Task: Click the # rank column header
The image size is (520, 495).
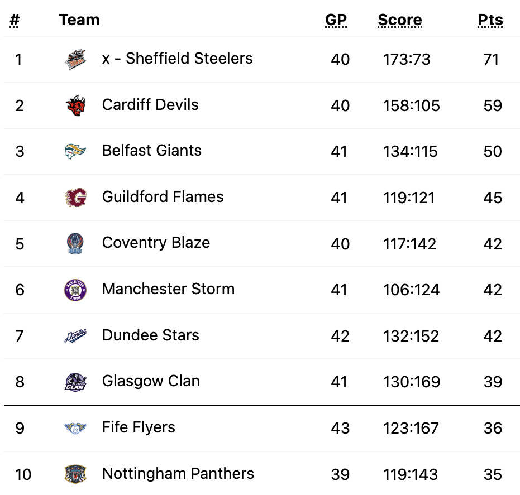Action: pyautogui.click(x=15, y=20)
